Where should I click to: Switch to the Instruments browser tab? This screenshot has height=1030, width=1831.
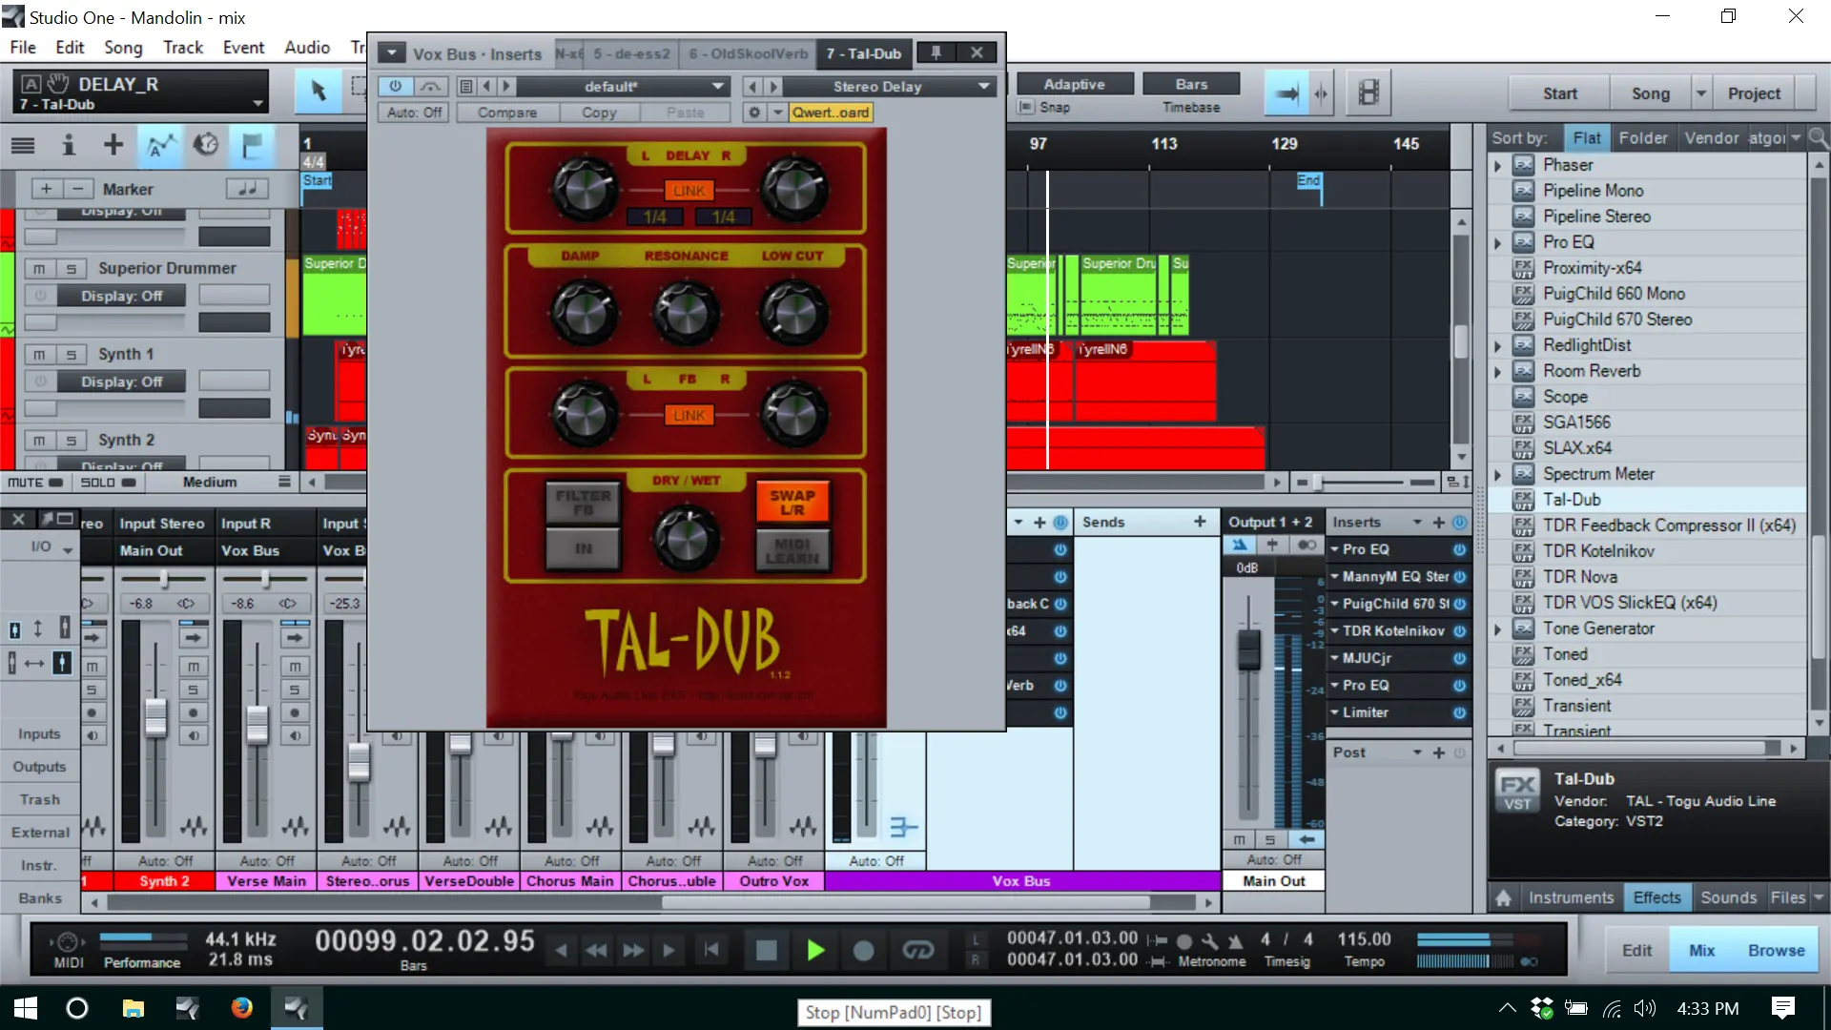tap(1571, 897)
